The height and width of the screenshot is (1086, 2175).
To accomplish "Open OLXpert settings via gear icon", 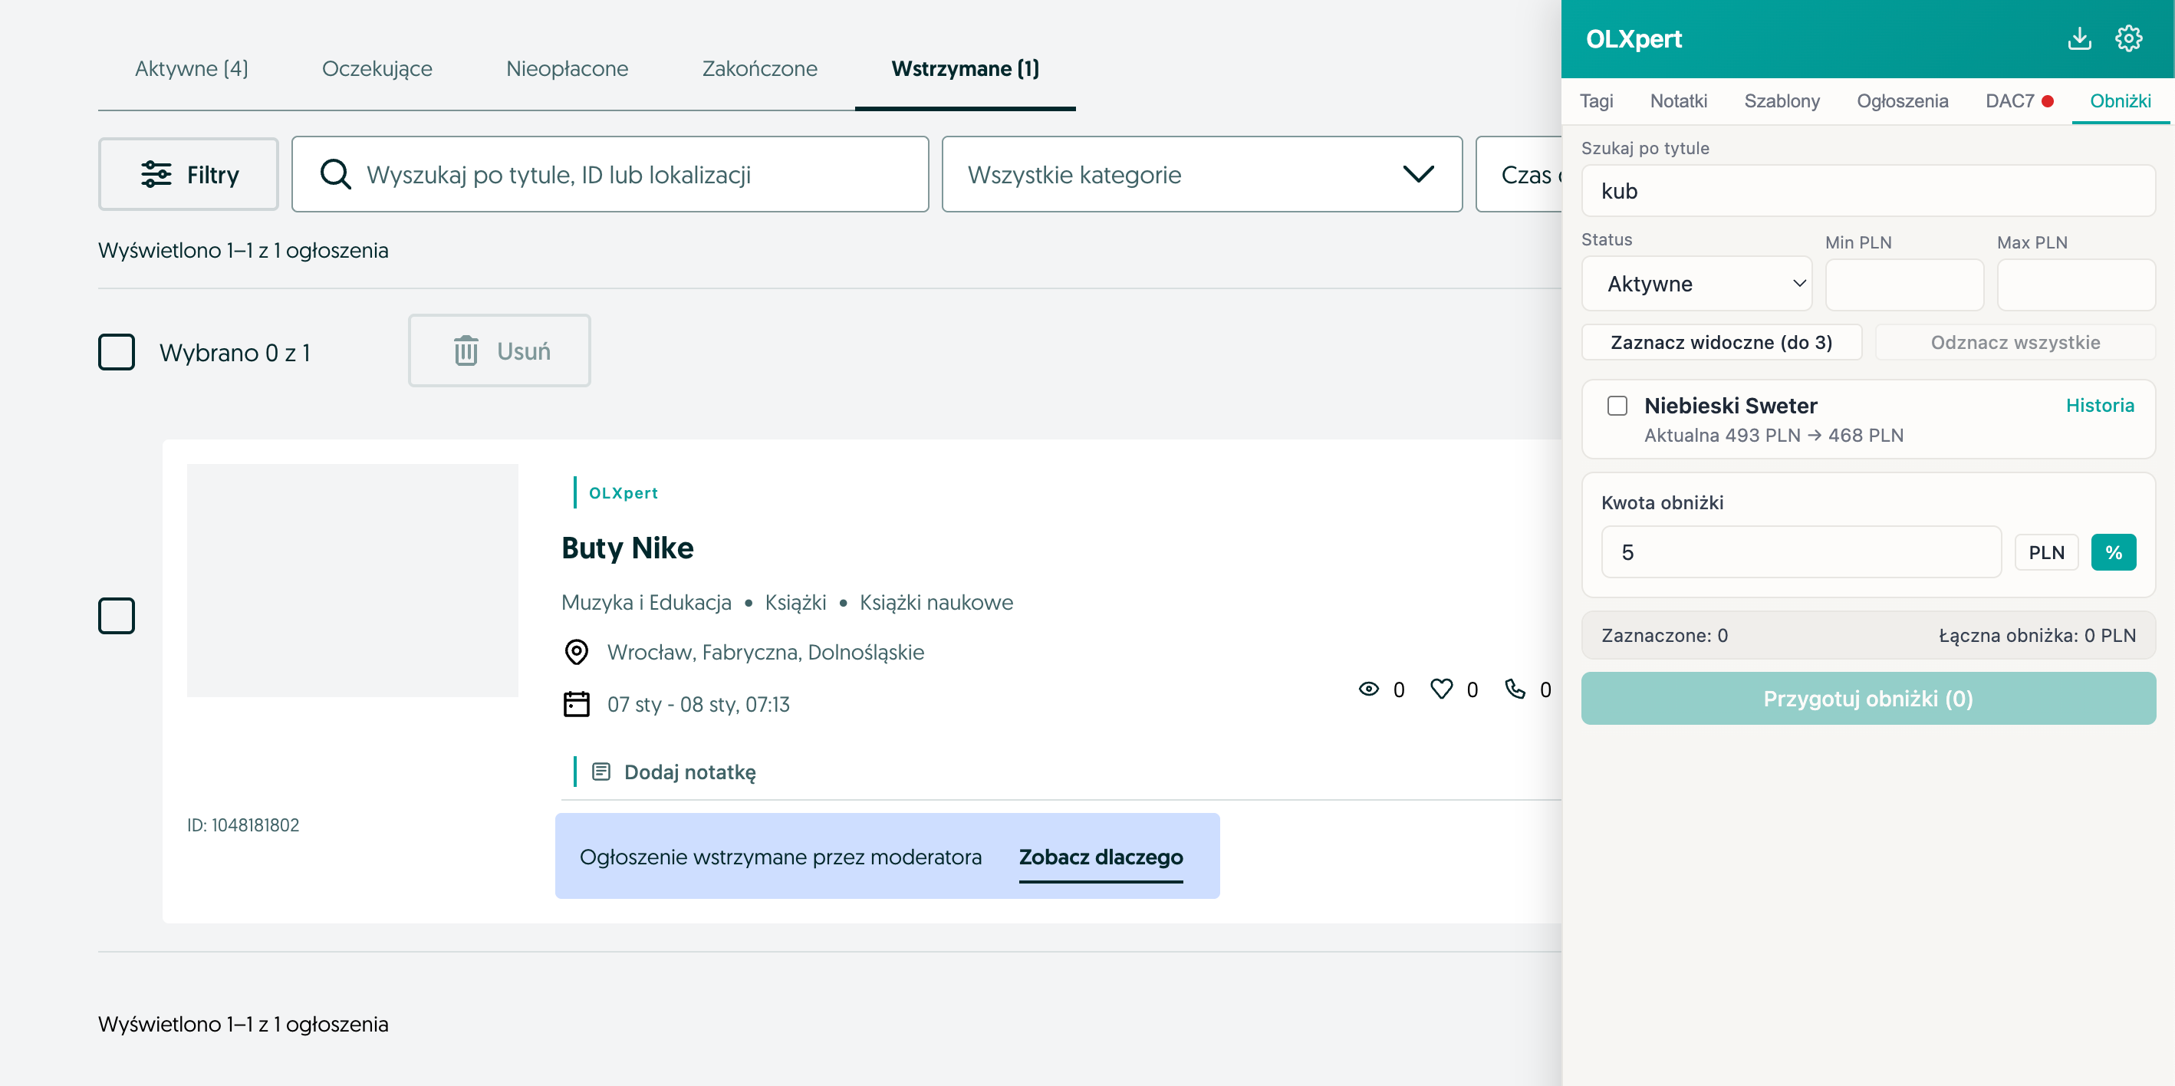I will click(x=2128, y=38).
